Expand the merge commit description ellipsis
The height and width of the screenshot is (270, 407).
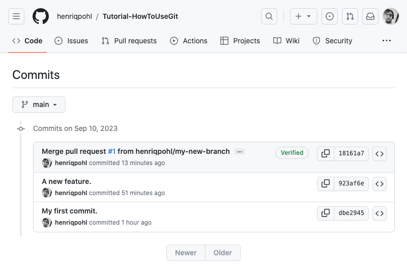click(x=240, y=152)
